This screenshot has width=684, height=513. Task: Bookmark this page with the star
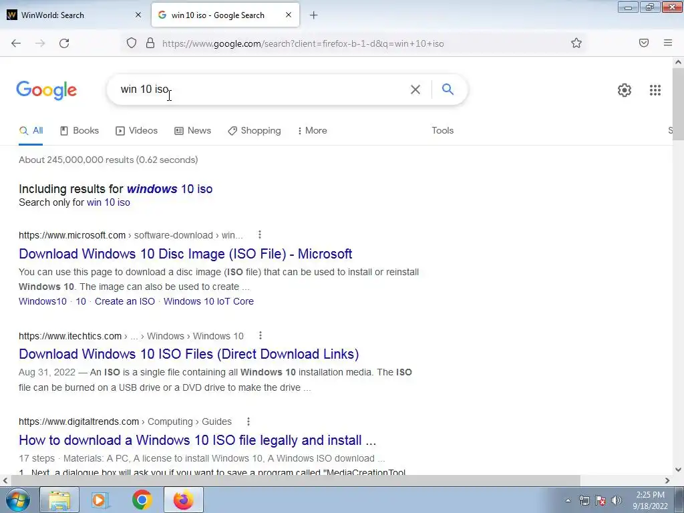(x=576, y=43)
